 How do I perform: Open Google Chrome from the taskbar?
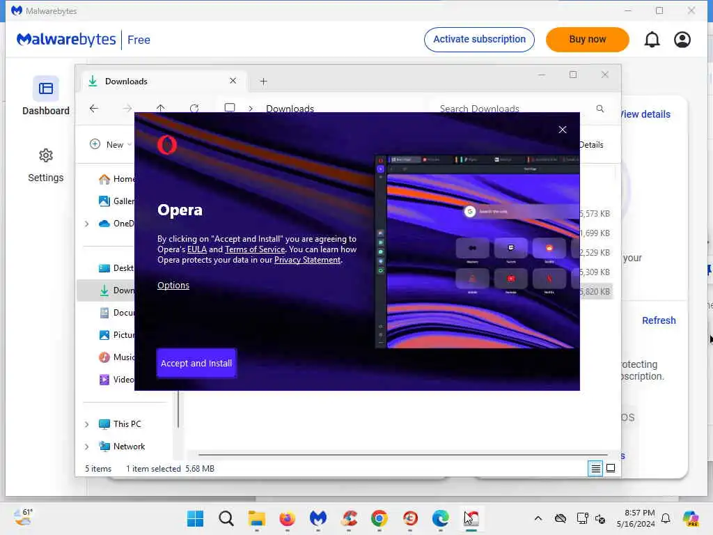379,518
